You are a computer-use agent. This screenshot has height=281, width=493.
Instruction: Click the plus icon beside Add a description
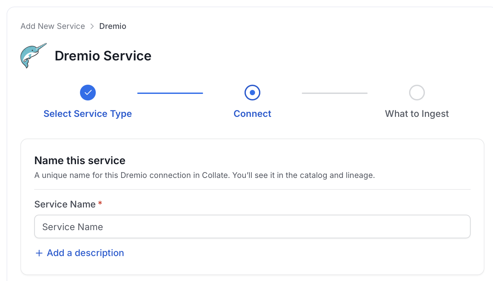pos(39,253)
